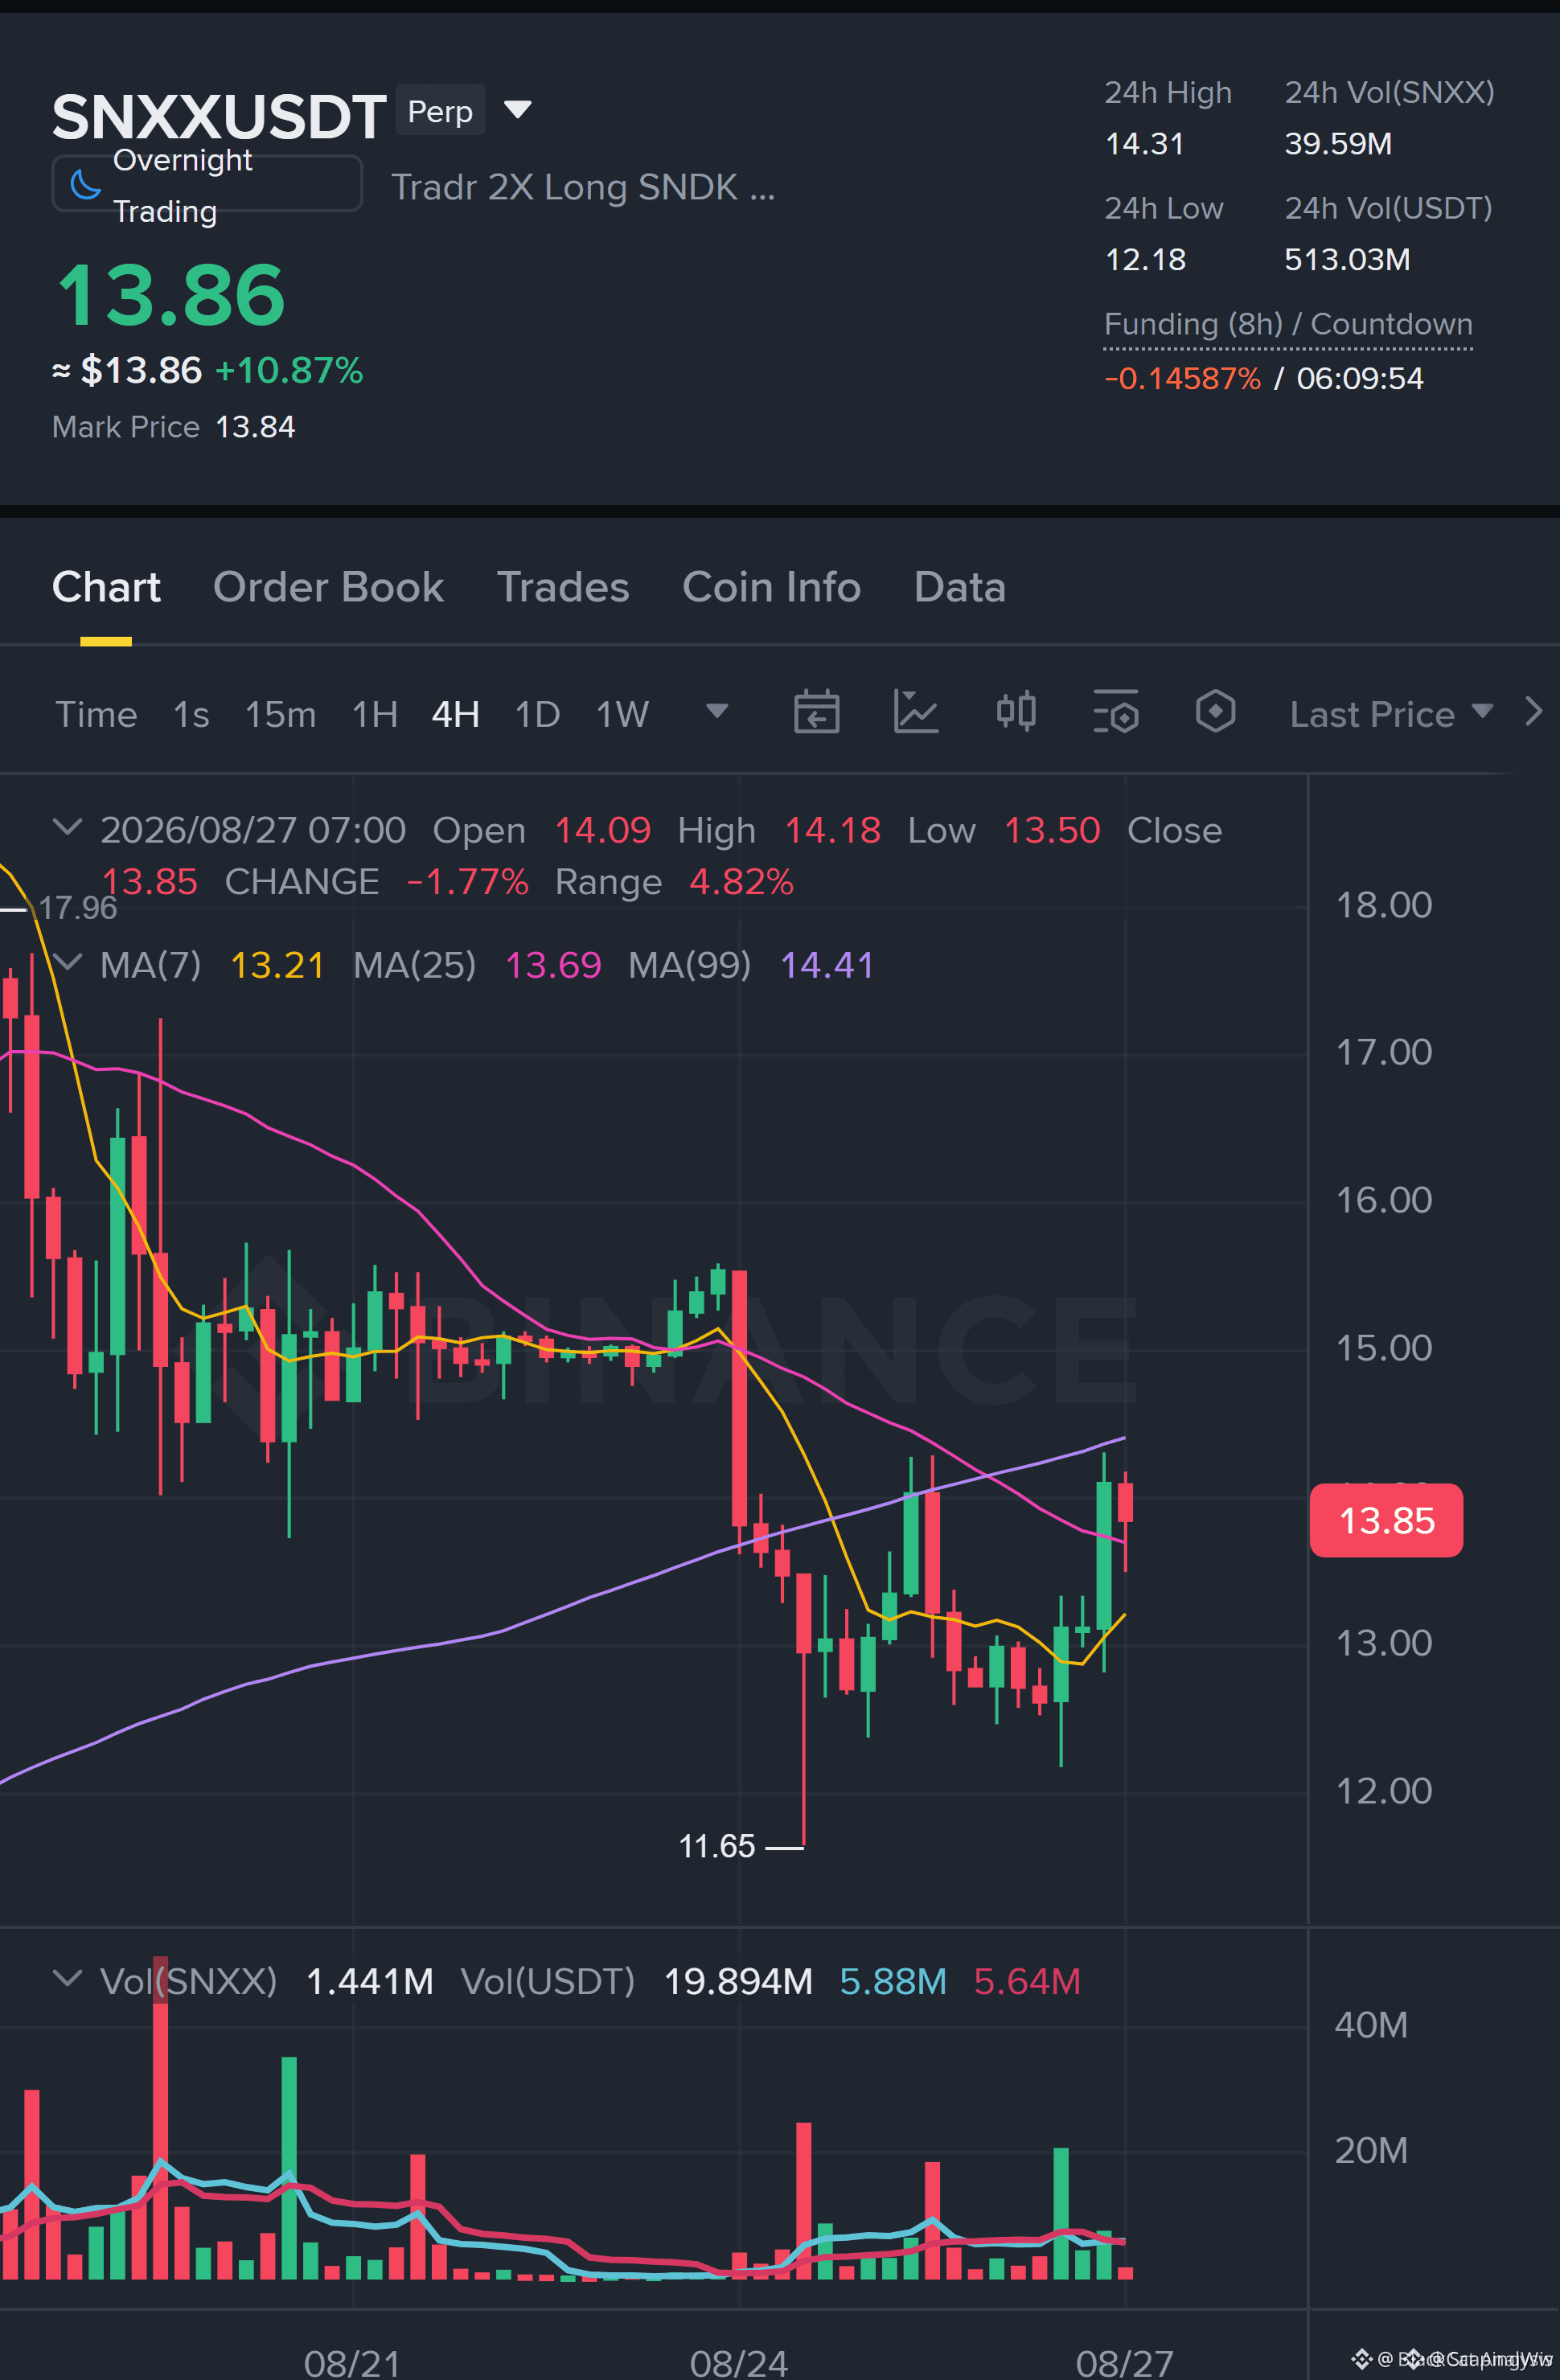This screenshot has width=1560, height=2380.
Task: Click the MA(25) value 13.69
Action: pos(553,965)
